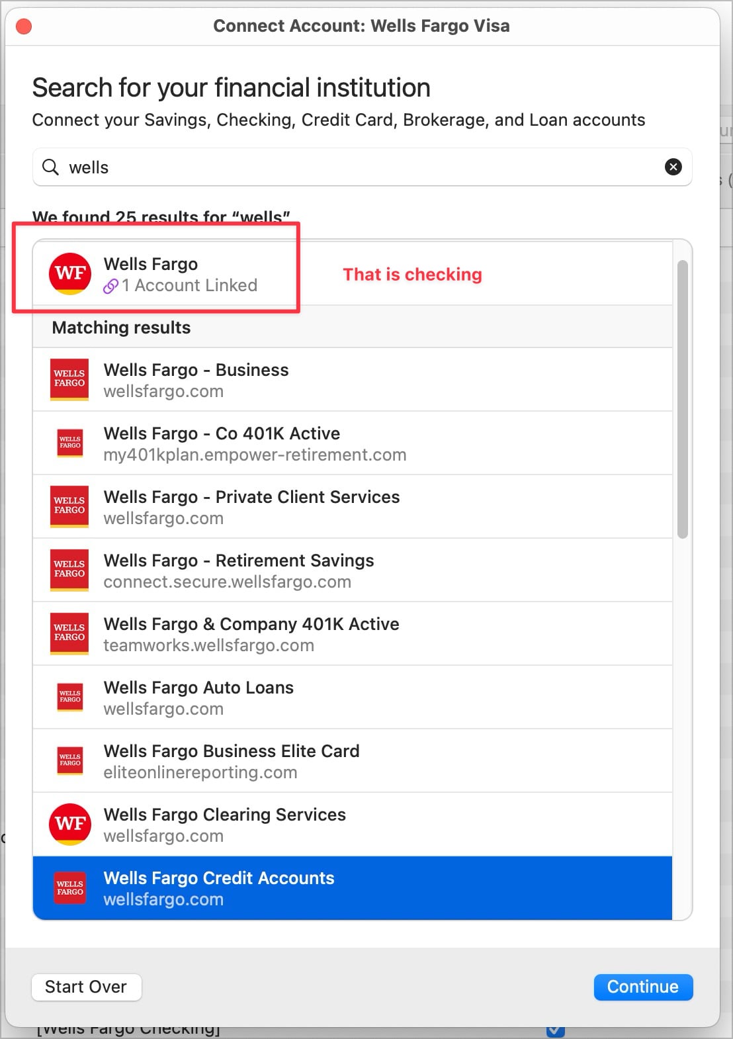Click connect.secure.wellsfargo.com subtitle text
Viewport: 733px width, 1039px height.
click(227, 582)
